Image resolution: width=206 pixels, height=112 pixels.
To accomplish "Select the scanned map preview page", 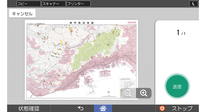I will point(81,60).
